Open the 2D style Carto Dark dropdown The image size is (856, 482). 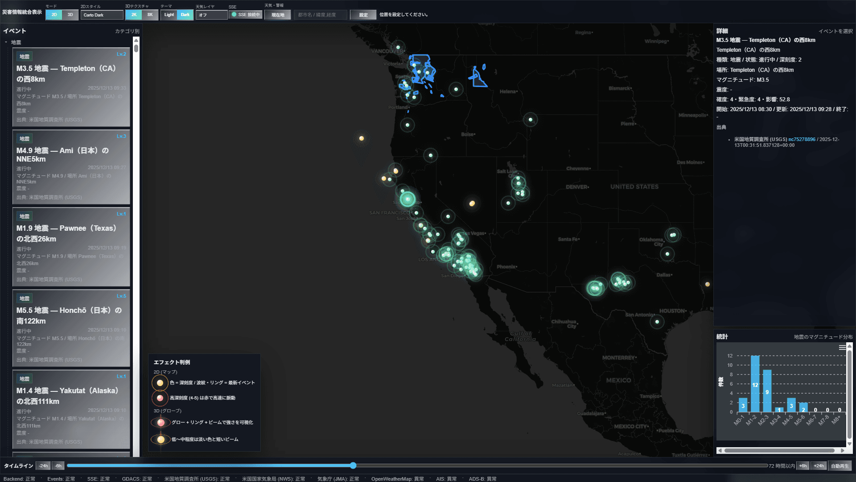102,15
